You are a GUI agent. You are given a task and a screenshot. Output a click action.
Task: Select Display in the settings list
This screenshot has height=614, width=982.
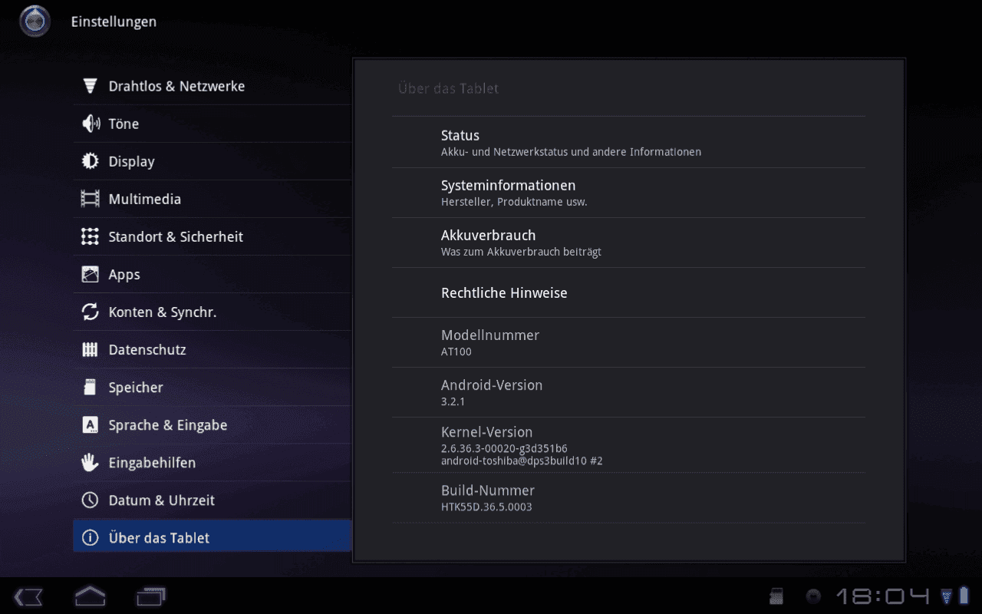(x=213, y=161)
